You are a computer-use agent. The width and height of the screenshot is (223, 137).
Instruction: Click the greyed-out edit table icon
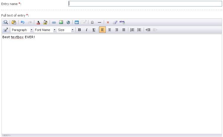84,22
